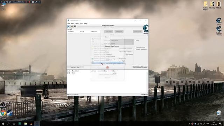Click the Next Scan button
The image size is (224, 126).
point(119,31)
